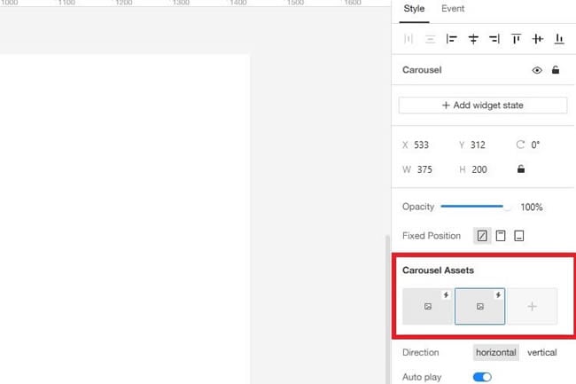Toggle the Auto play switch
Image resolution: width=576 pixels, height=384 pixels.
[482, 377]
